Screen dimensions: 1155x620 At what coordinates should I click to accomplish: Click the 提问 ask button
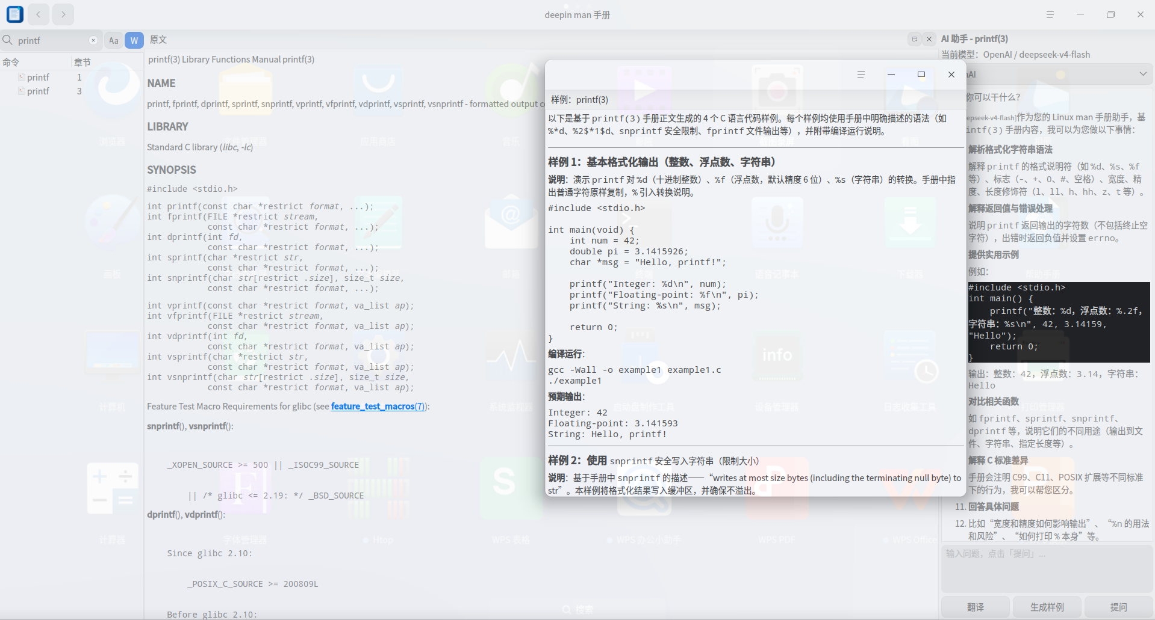[1119, 607]
